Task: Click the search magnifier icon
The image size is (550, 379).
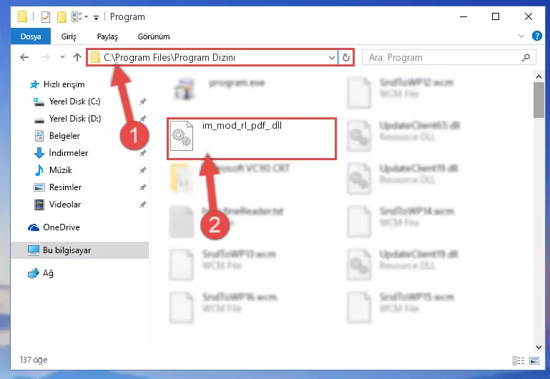Action: (x=526, y=57)
